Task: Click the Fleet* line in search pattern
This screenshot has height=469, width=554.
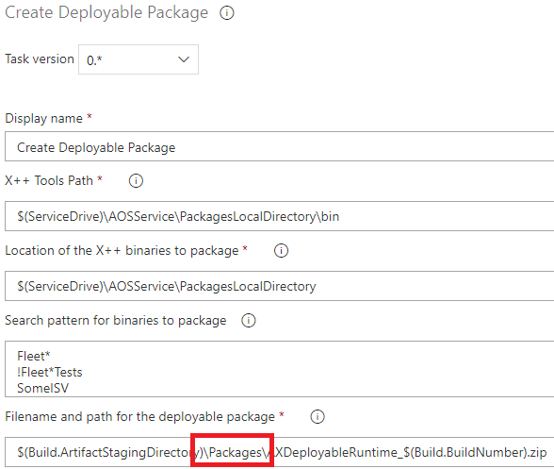Action: [x=34, y=356]
